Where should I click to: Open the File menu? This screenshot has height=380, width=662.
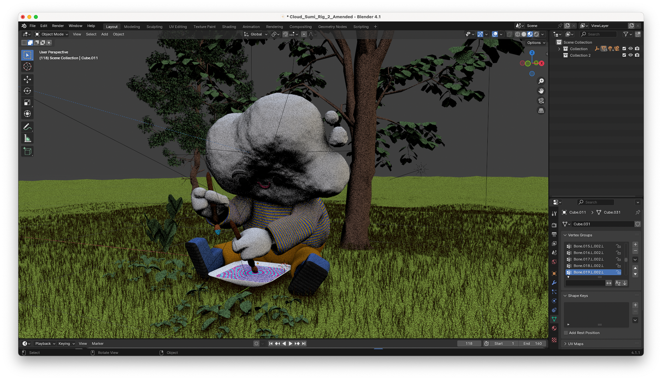tap(32, 26)
